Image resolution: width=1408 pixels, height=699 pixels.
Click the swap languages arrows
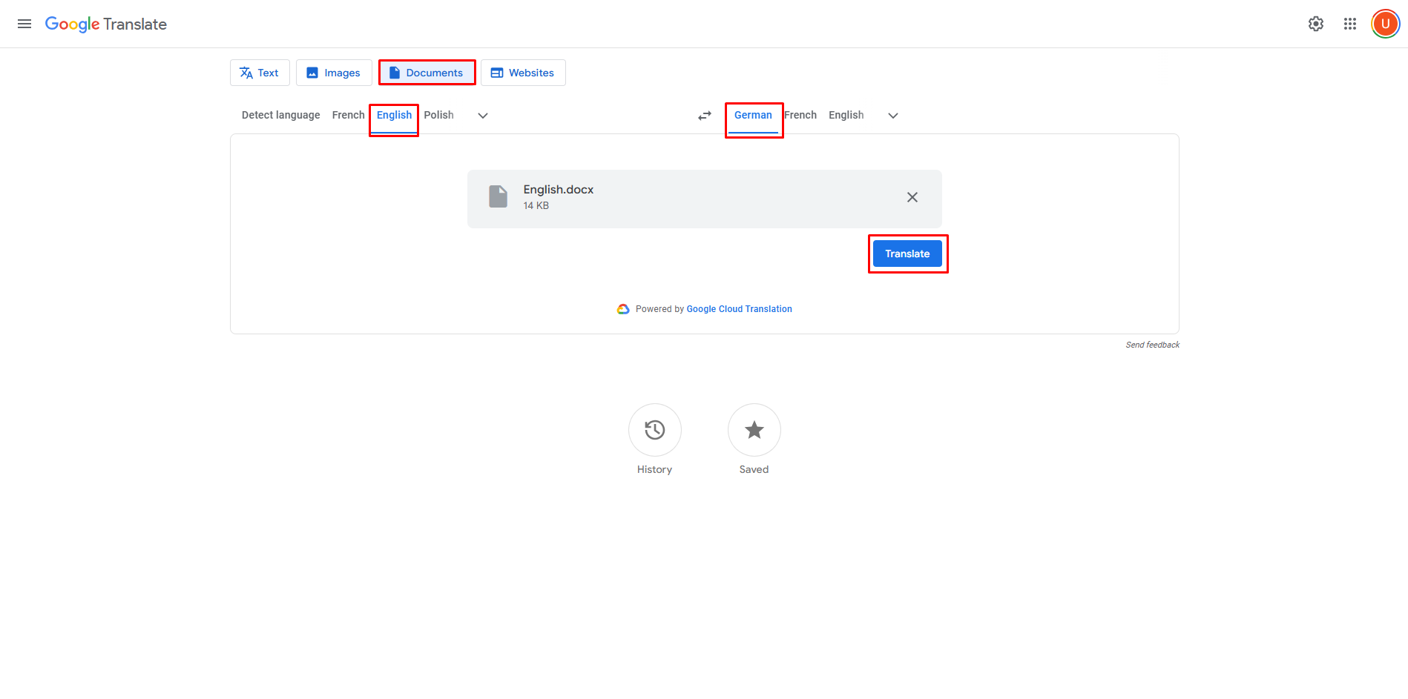tap(703, 115)
